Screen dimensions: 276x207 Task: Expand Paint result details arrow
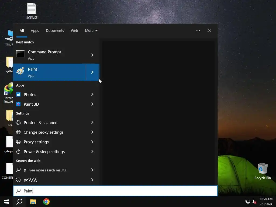pos(92,72)
